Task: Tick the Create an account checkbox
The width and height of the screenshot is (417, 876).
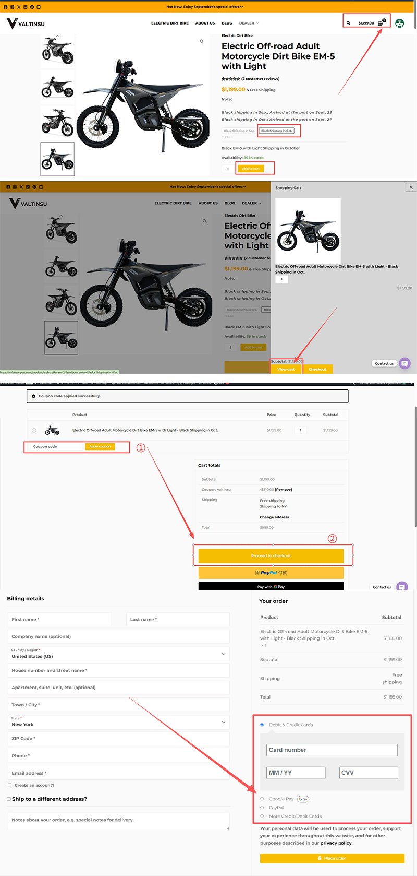Action: [x=9, y=785]
